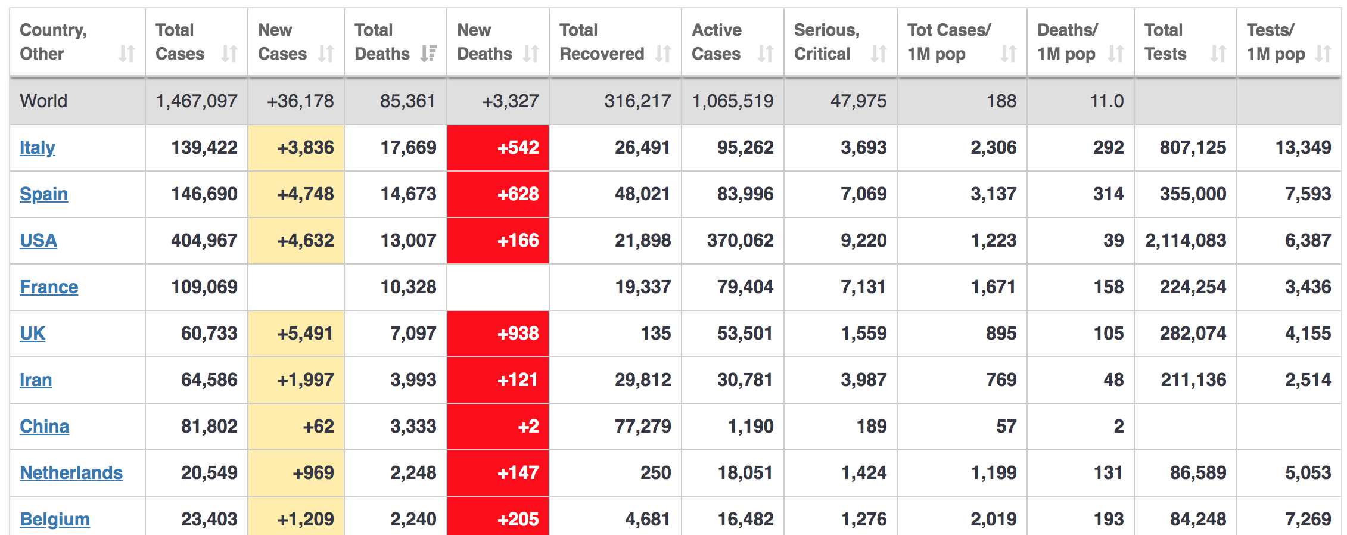1347x535 pixels.
Task: Sort by Tests/1M pop column arrows
Action: 1323,54
